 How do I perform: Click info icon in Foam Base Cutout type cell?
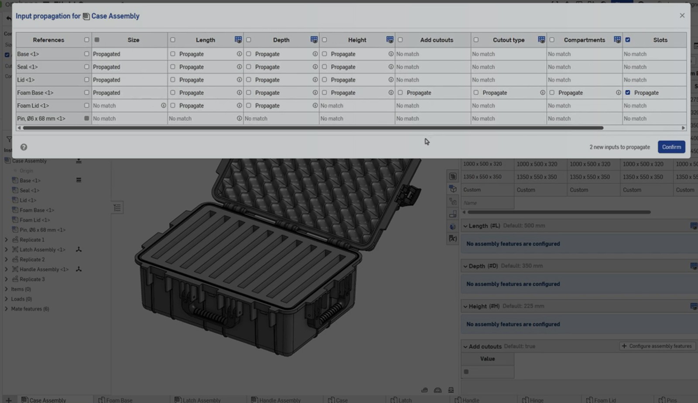click(x=542, y=93)
